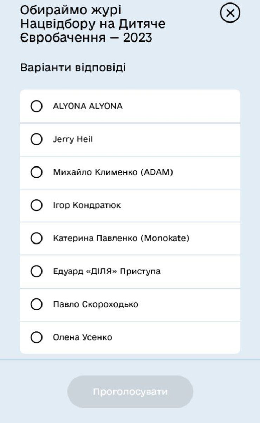The image size is (260, 423).
Task: Click the Jerry Heil answer row
Action: (130, 139)
